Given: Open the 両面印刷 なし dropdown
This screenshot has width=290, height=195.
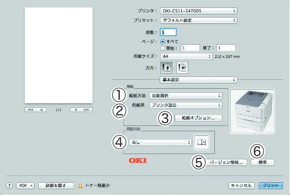Looking at the screenshot, I should pos(160,142).
